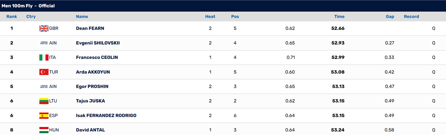Image resolution: width=446 pixels, height=135 pixels.
Task: Open Dean FEARN athlete name
Action: [90, 28]
